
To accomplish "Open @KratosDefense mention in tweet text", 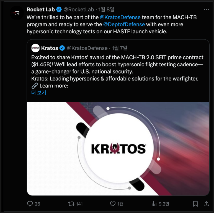I will (120, 17).
